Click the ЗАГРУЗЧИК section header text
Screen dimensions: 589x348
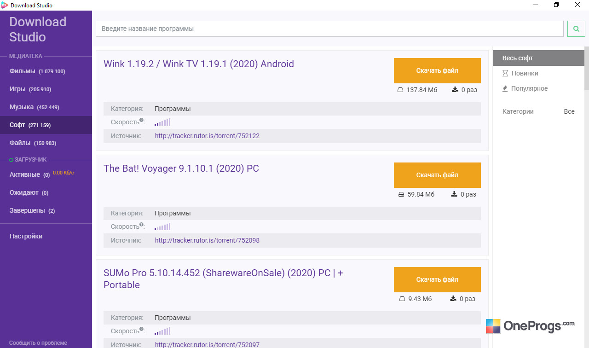pyautogui.click(x=31, y=160)
